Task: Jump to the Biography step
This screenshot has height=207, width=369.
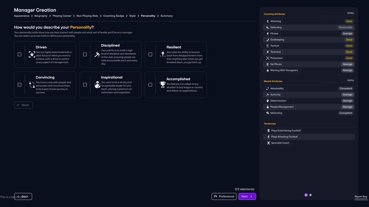Action: coord(41,16)
